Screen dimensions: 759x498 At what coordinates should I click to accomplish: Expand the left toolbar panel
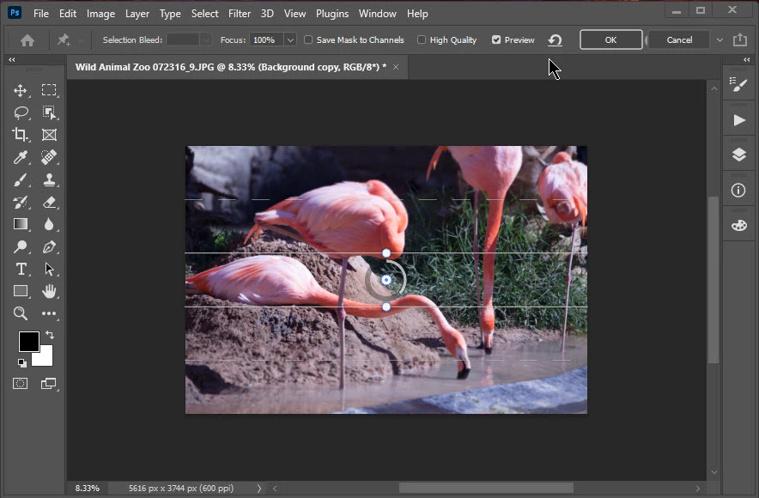tap(12, 59)
